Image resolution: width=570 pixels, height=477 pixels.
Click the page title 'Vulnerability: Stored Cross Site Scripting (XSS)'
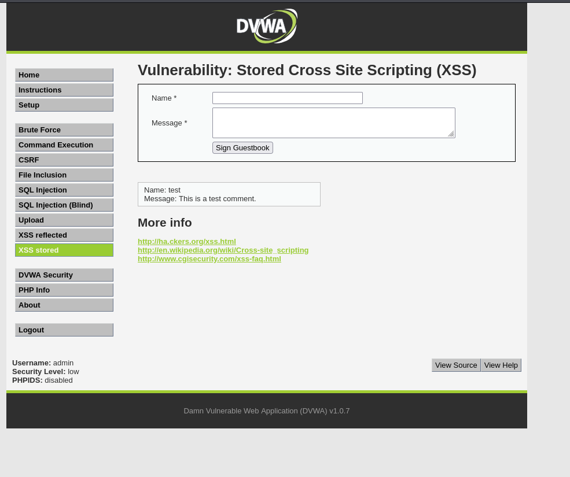tap(307, 70)
